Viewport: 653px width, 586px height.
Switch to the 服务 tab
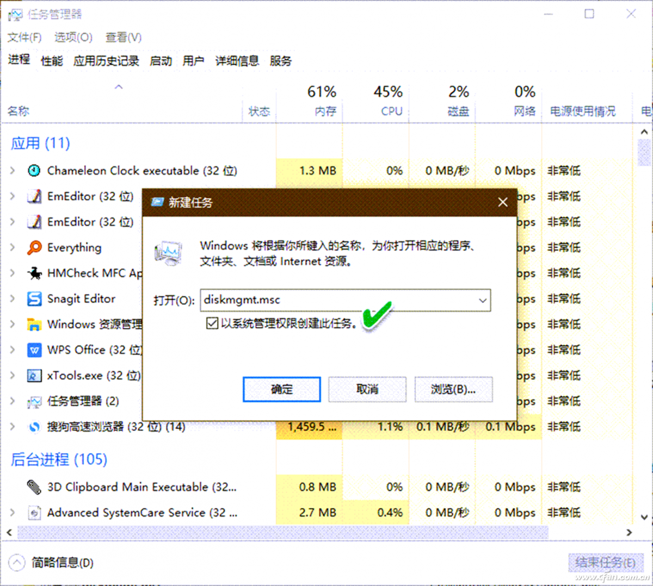280,61
